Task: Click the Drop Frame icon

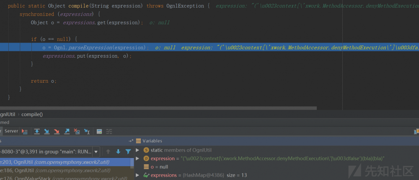Action: [77, 131]
